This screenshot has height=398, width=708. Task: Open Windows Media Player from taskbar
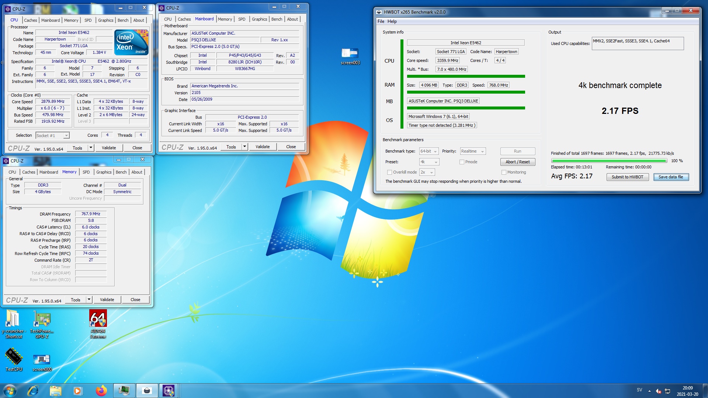(x=78, y=390)
